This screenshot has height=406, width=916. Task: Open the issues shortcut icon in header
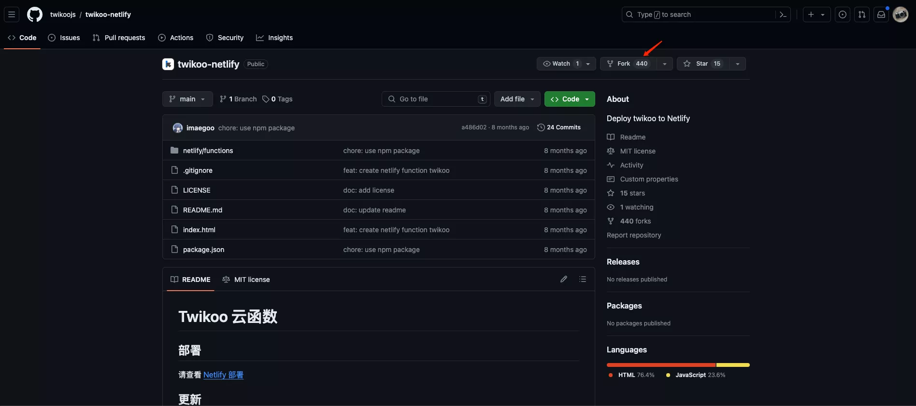pyautogui.click(x=843, y=14)
